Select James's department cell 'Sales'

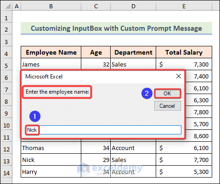(133, 64)
